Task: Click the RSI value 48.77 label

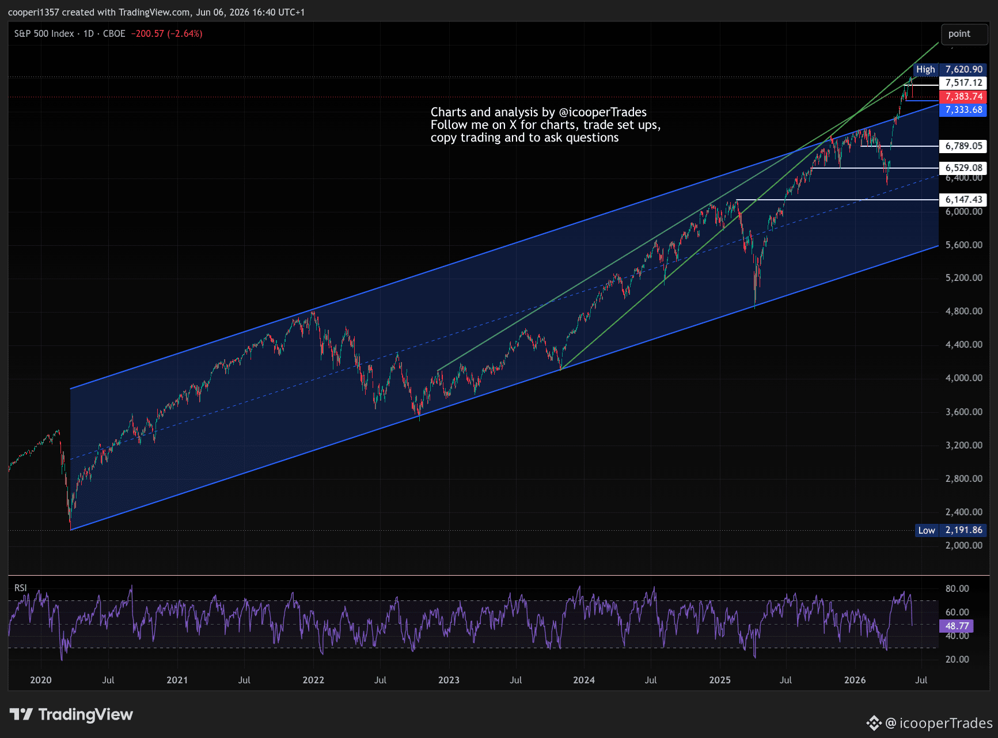Action: (x=957, y=626)
